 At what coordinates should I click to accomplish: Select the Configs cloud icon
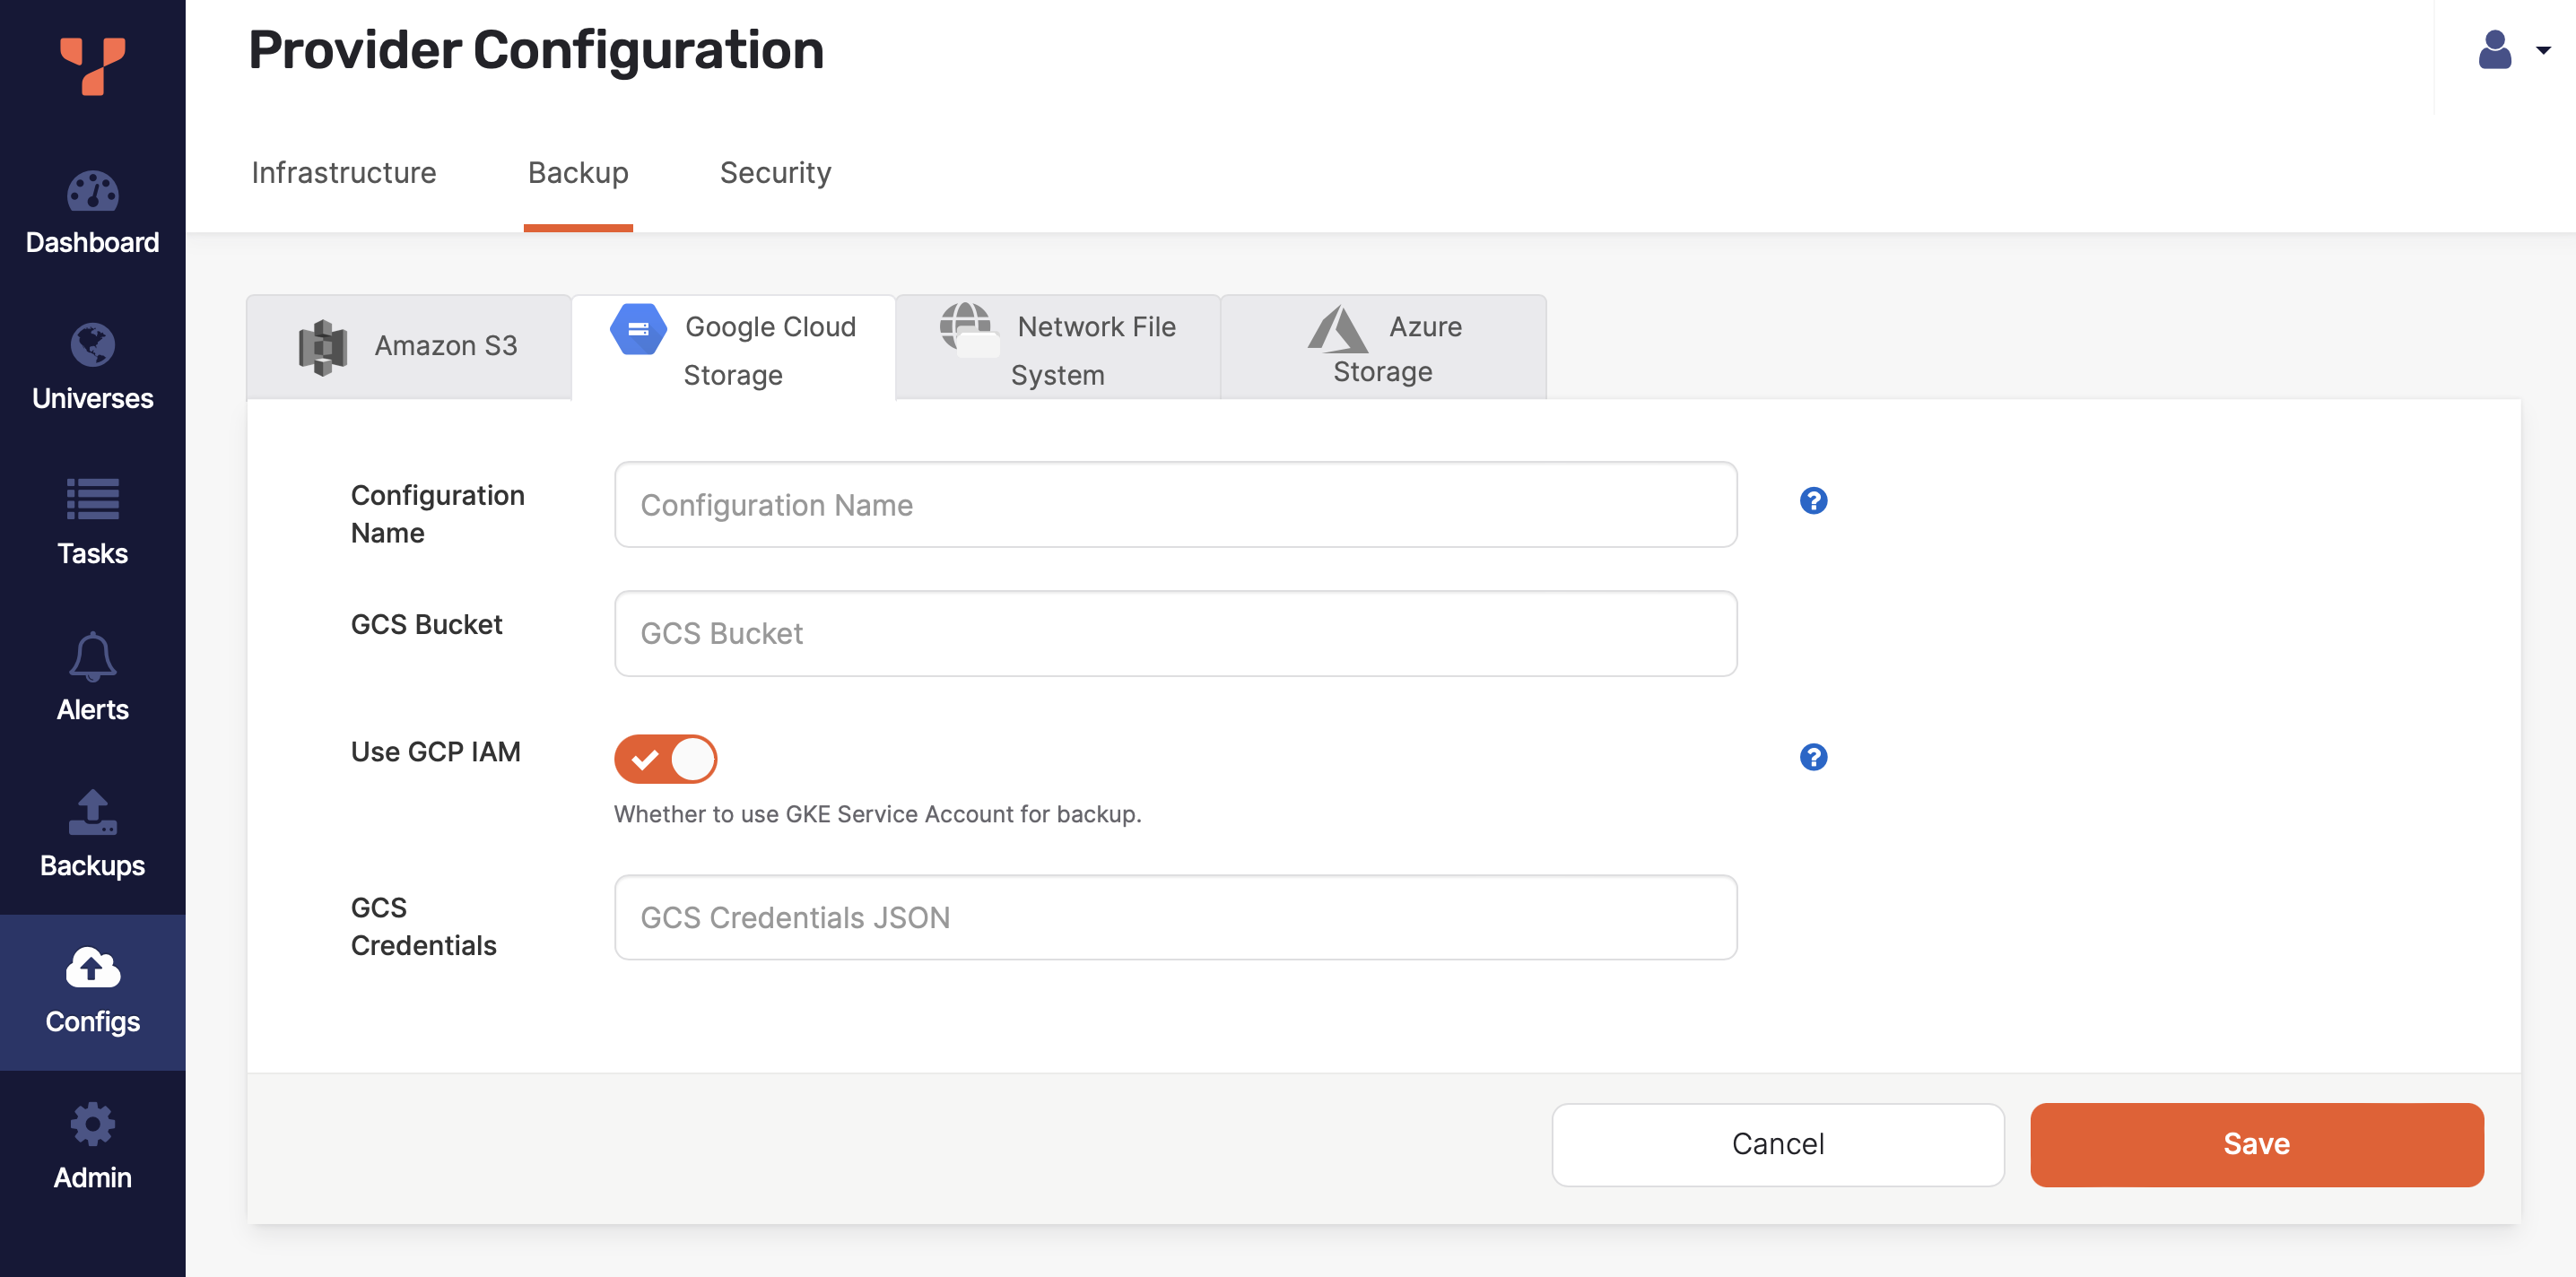[92, 990]
